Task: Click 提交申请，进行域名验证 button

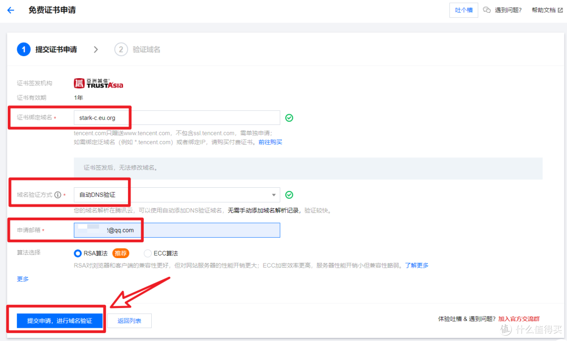Action: point(60,321)
